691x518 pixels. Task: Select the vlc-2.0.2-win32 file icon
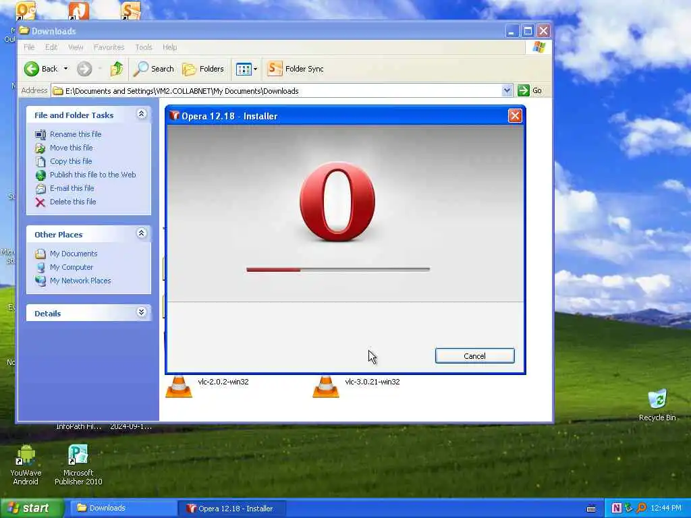pos(178,386)
